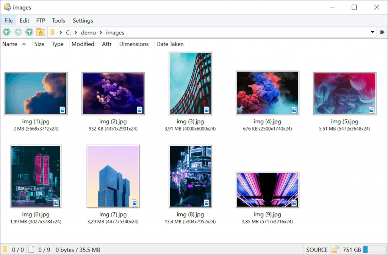
Task: Click the Dimensions column to sort by size
Action: coord(134,44)
